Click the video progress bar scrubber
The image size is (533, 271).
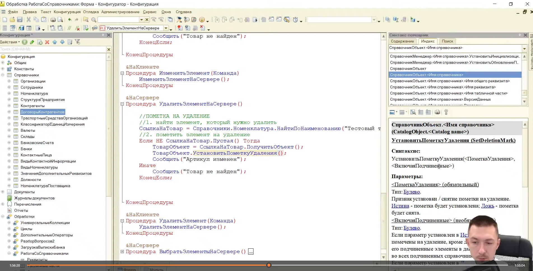(269, 265)
